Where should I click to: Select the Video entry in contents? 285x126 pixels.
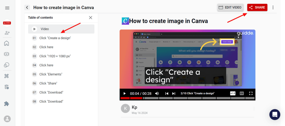click(x=61, y=29)
